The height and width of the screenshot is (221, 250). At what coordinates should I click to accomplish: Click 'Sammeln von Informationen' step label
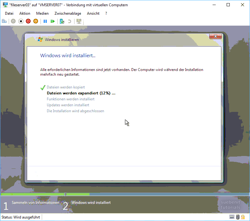(x=36, y=203)
